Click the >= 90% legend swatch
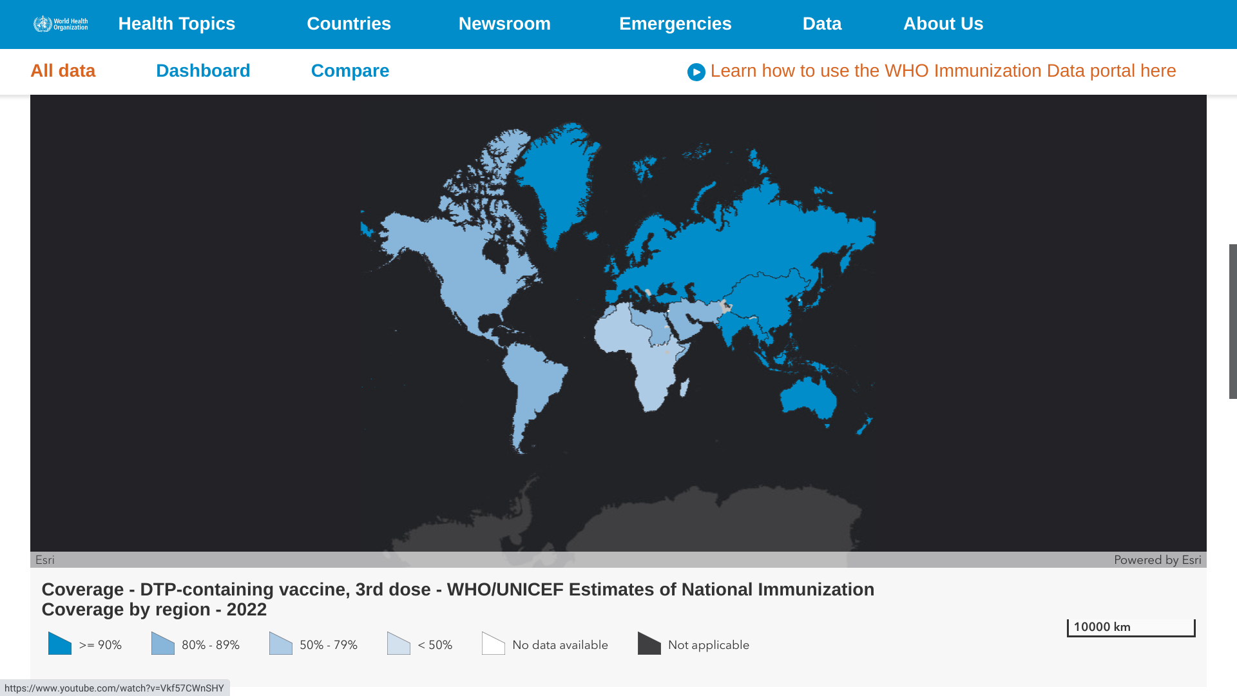This screenshot has width=1237, height=696. pyautogui.click(x=60, y=644)
